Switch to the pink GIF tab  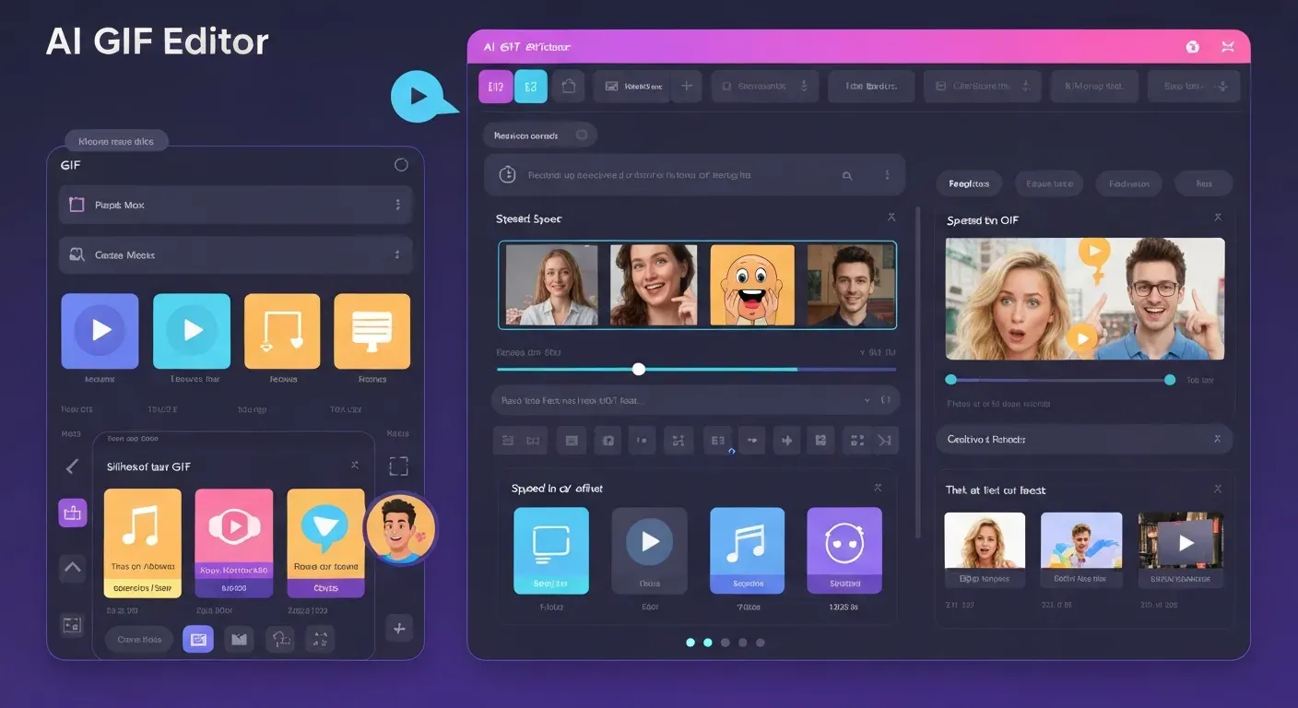[x=494, y=86]
